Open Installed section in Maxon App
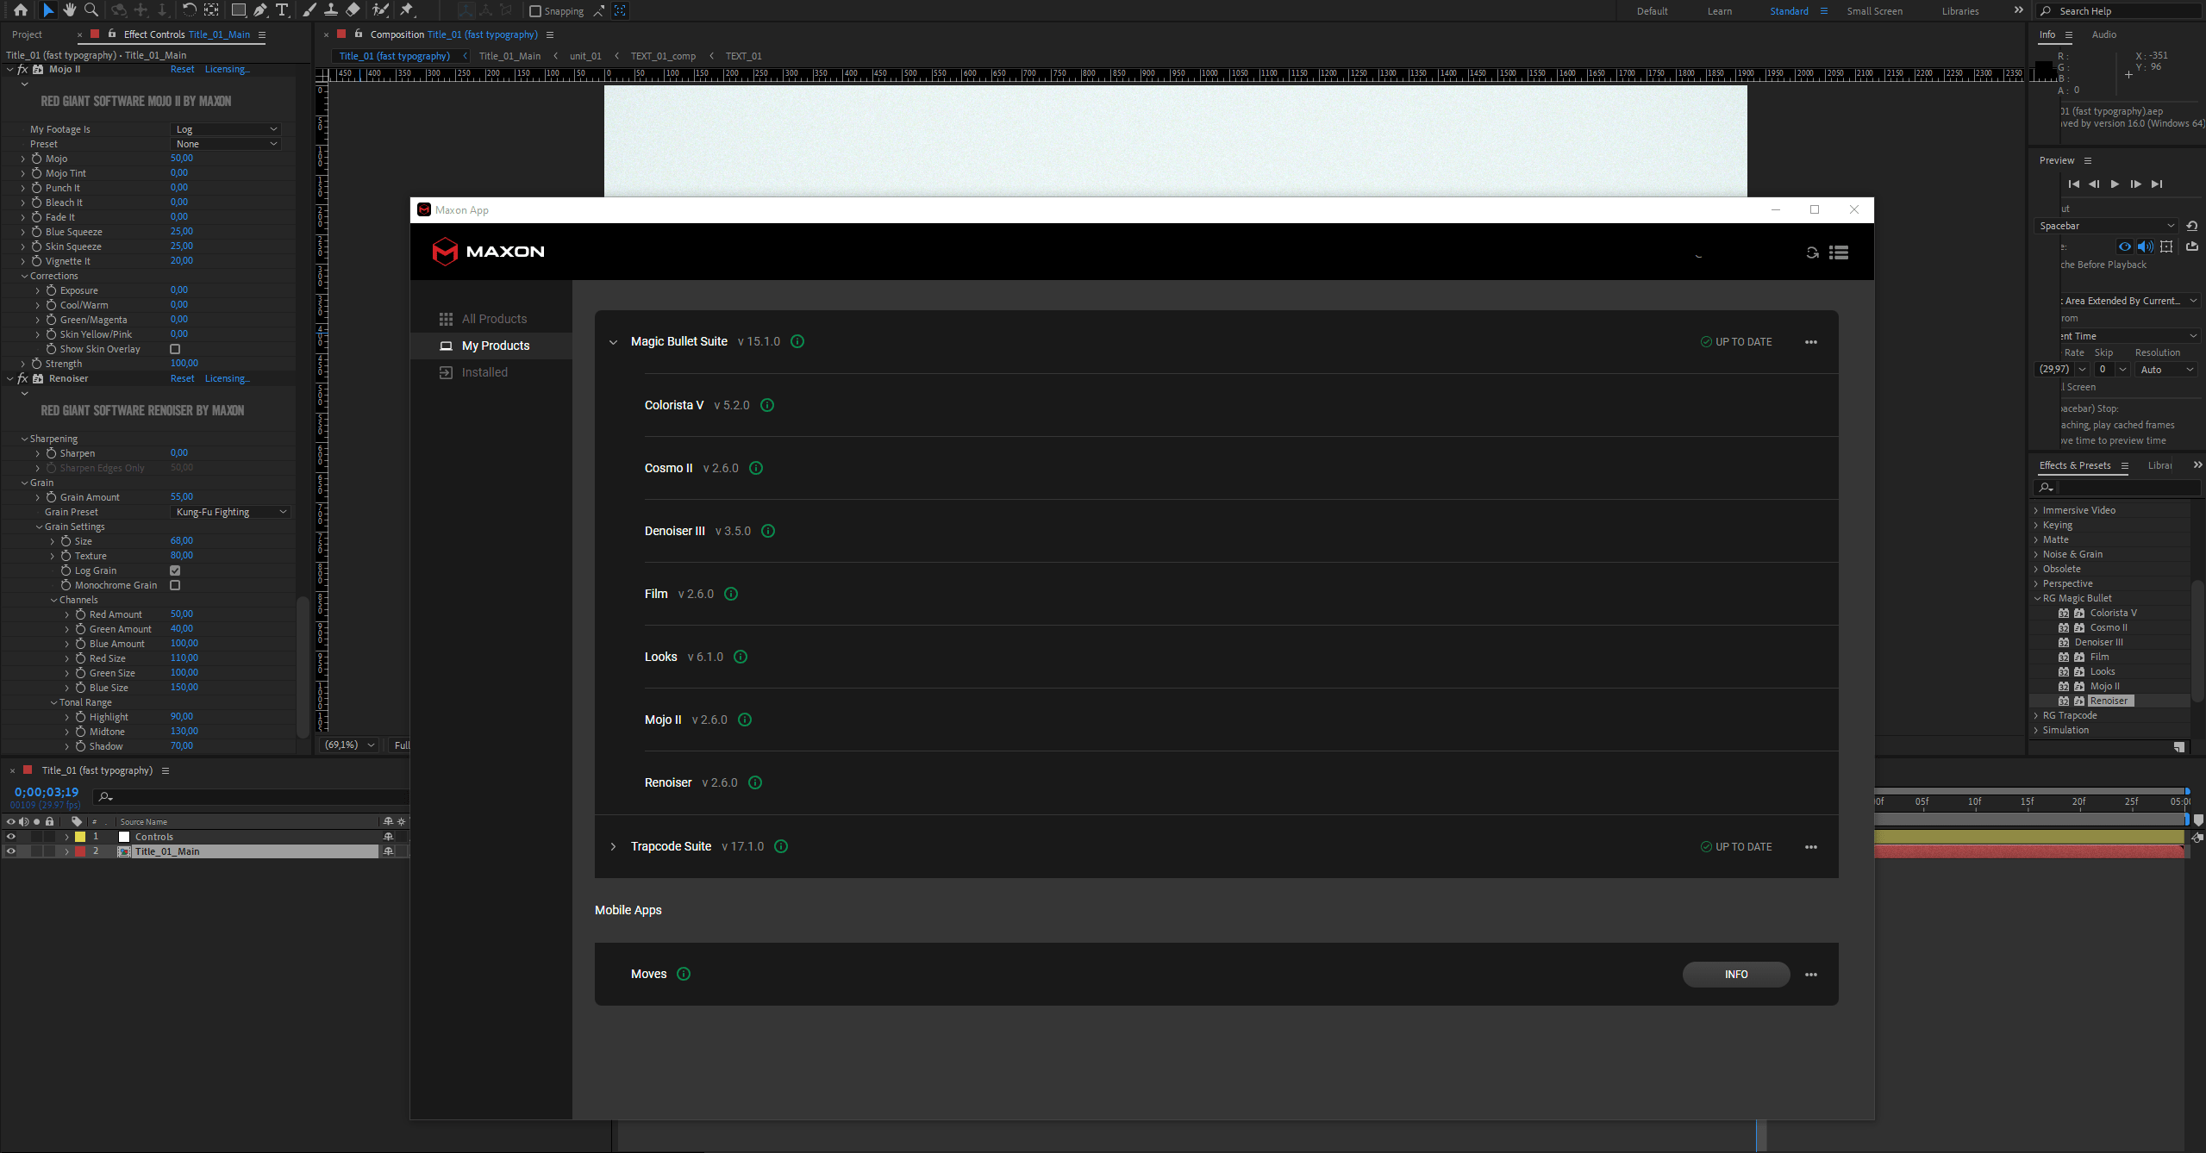Viewport: 2206px width, 1153px height. point(484,372)
